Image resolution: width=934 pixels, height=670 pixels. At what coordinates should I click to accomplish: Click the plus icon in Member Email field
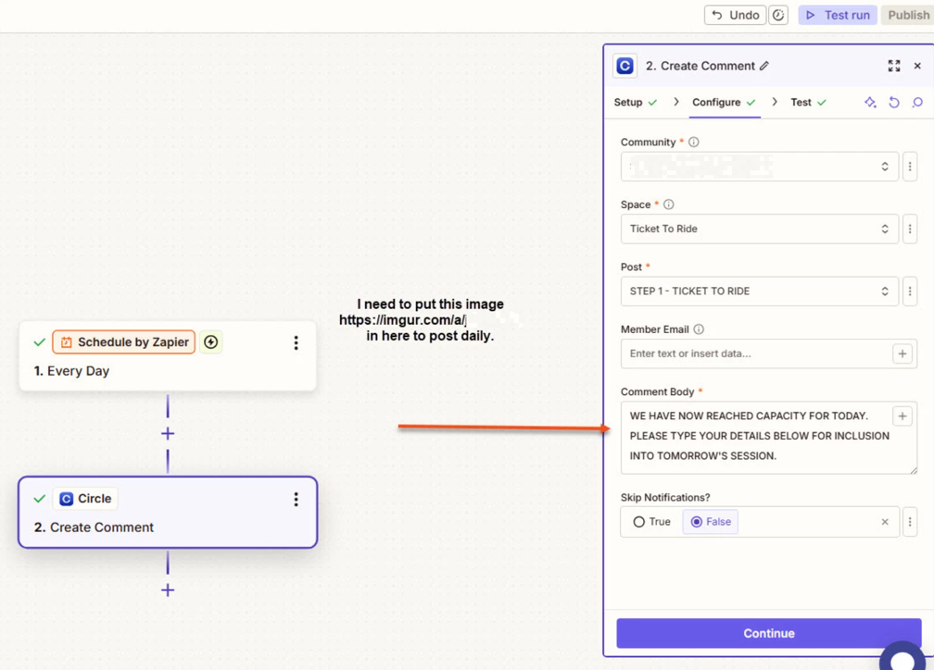[902, 354]
